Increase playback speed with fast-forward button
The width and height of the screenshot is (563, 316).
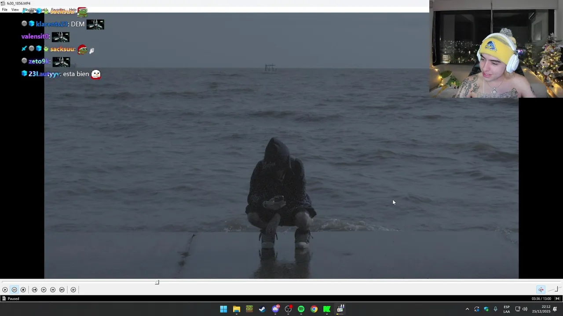point(53,290)
